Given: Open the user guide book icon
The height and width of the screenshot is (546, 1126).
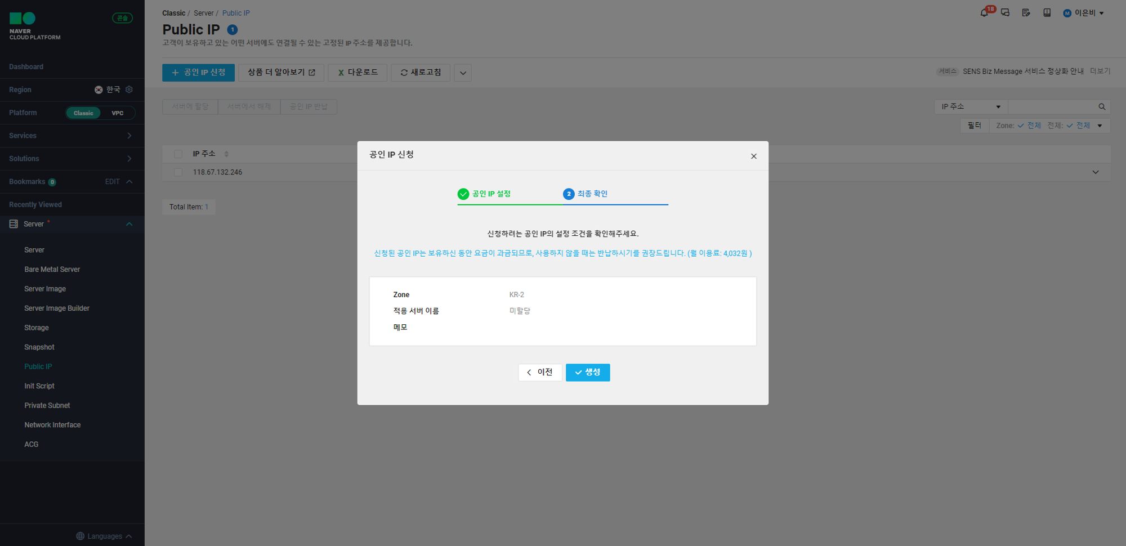Looking at the screenshot, I should coord(1047,13).
